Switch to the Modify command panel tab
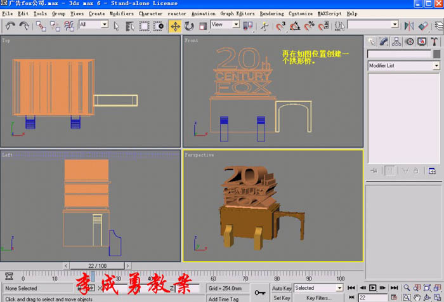Screen dimensions: 444x302 (x=384, y=42)
